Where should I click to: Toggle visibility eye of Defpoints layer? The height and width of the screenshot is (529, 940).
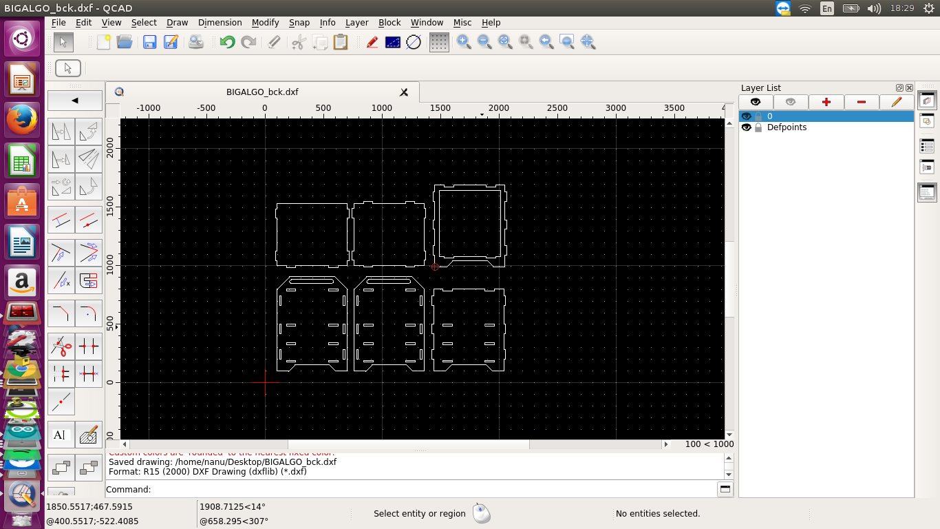(746, 127)
